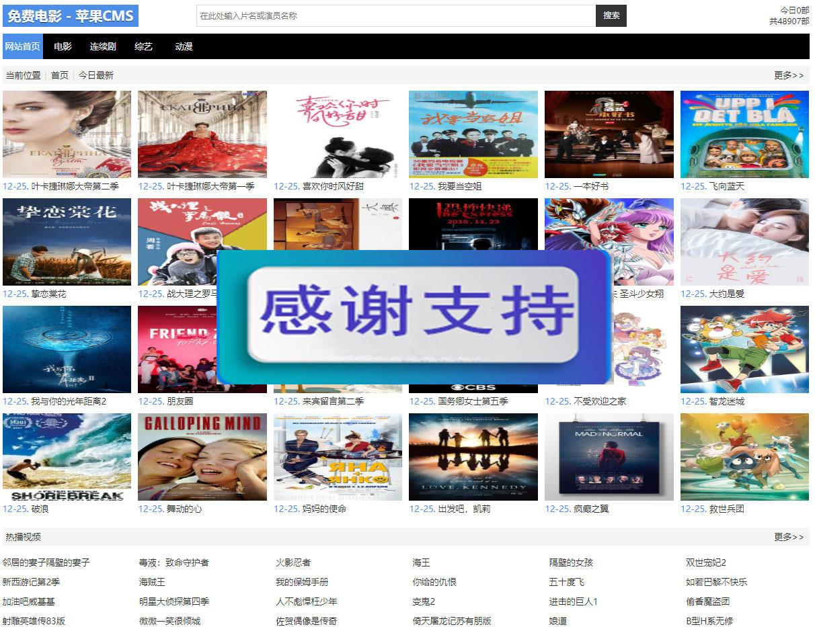Viewport: 815px width, 627px height.
Task: Open hot video 海贼王
Action: (152, 582)
